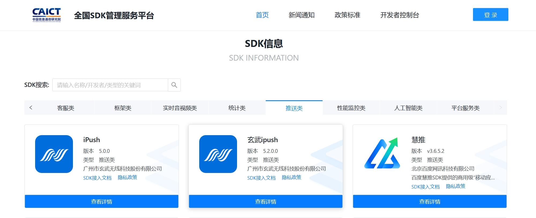Image resolution: width=536 pixels, height=218 pixels.
Task: Click the 玄武ipush app icon
Action: point(218,154)
